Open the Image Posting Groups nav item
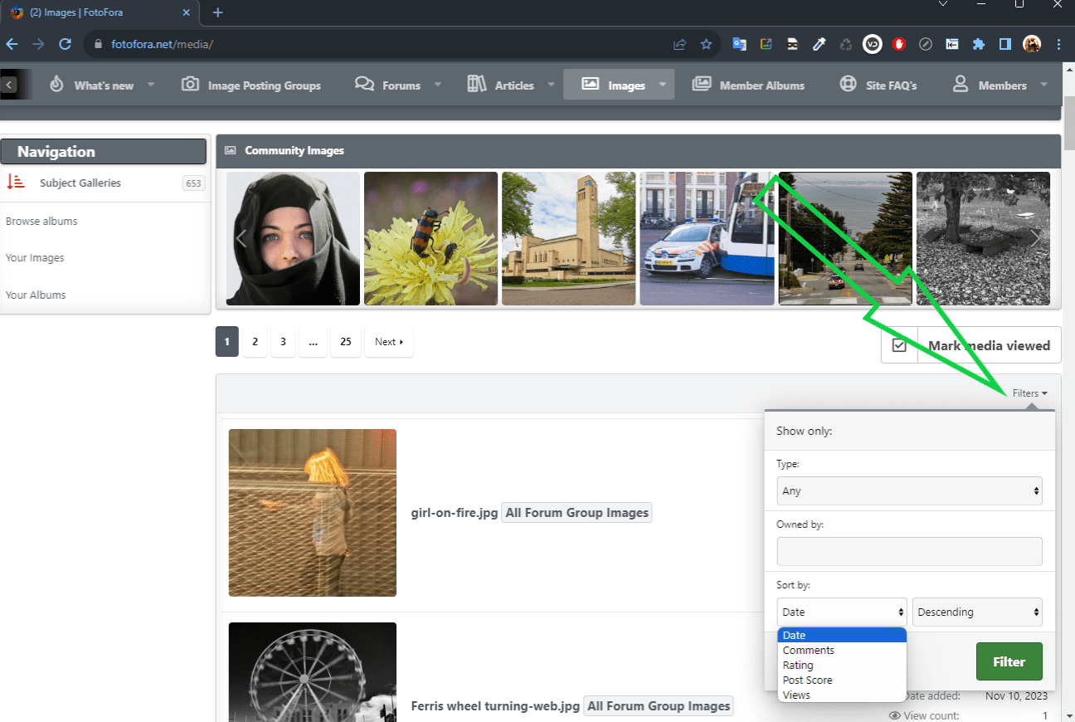 coord(251,85)
